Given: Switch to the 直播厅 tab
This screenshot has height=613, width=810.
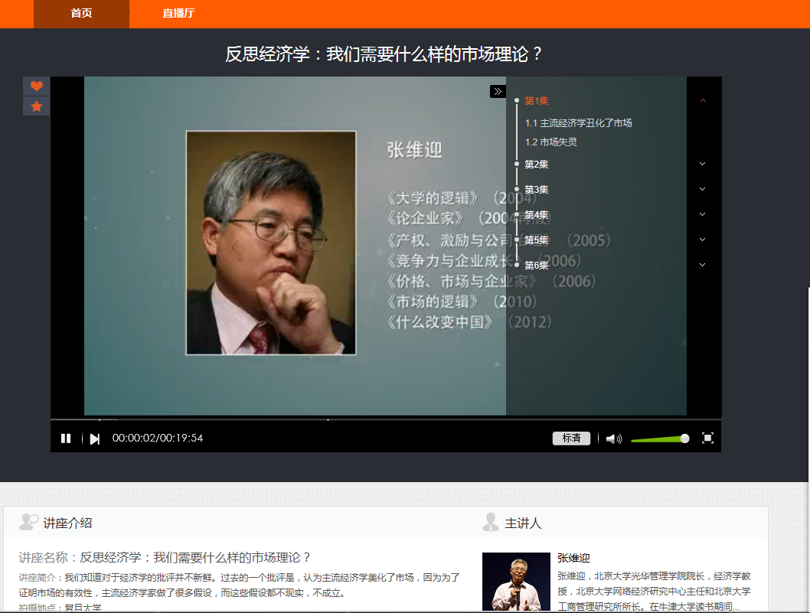Looking at the screenshot, I should point(178,14).
